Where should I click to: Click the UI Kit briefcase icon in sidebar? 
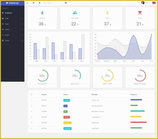(3, 19)
